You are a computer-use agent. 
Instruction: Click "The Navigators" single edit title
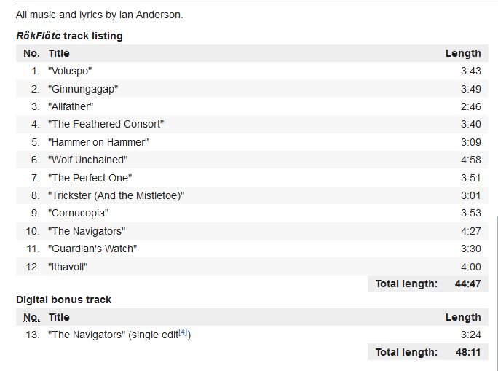tap(87, 335)
